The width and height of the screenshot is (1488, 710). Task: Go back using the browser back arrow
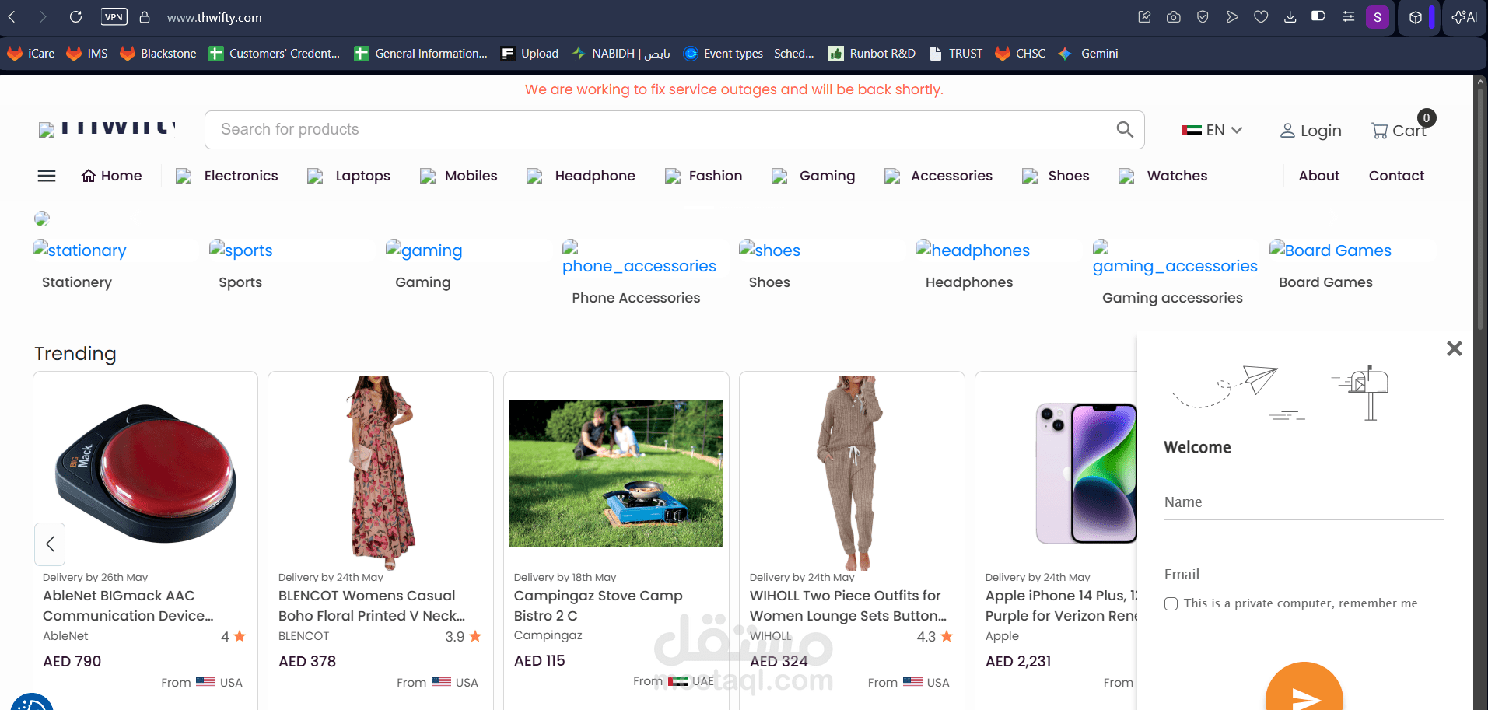[12, 16]
